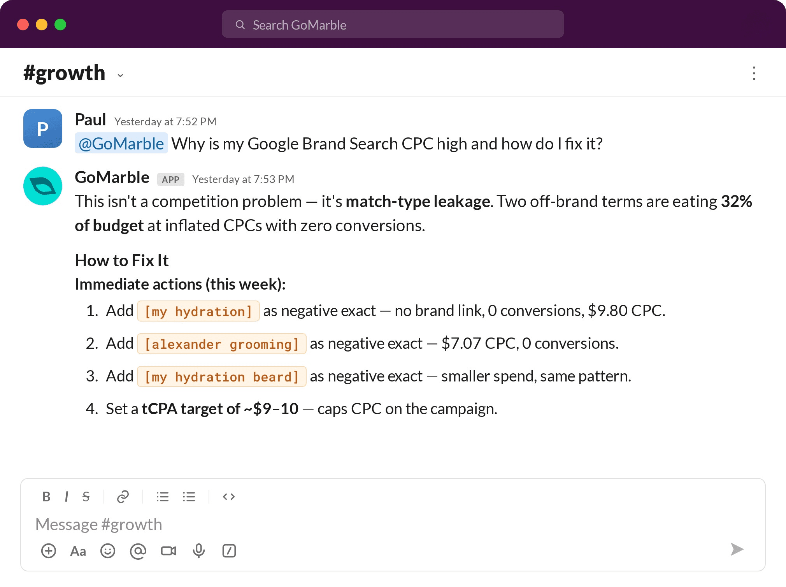This screenshot has height=587, width=786.
Task: Open the emoji picker
Action: pos(108,551)
